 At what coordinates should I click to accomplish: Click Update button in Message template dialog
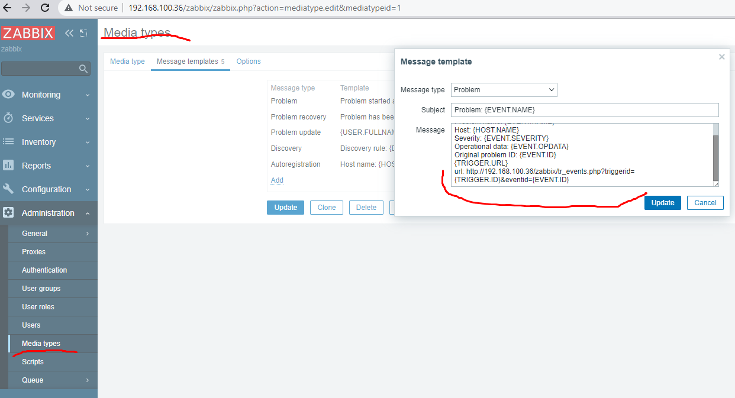tap(663, 203)
